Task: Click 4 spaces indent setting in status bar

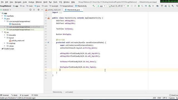Action: point(172,98)
